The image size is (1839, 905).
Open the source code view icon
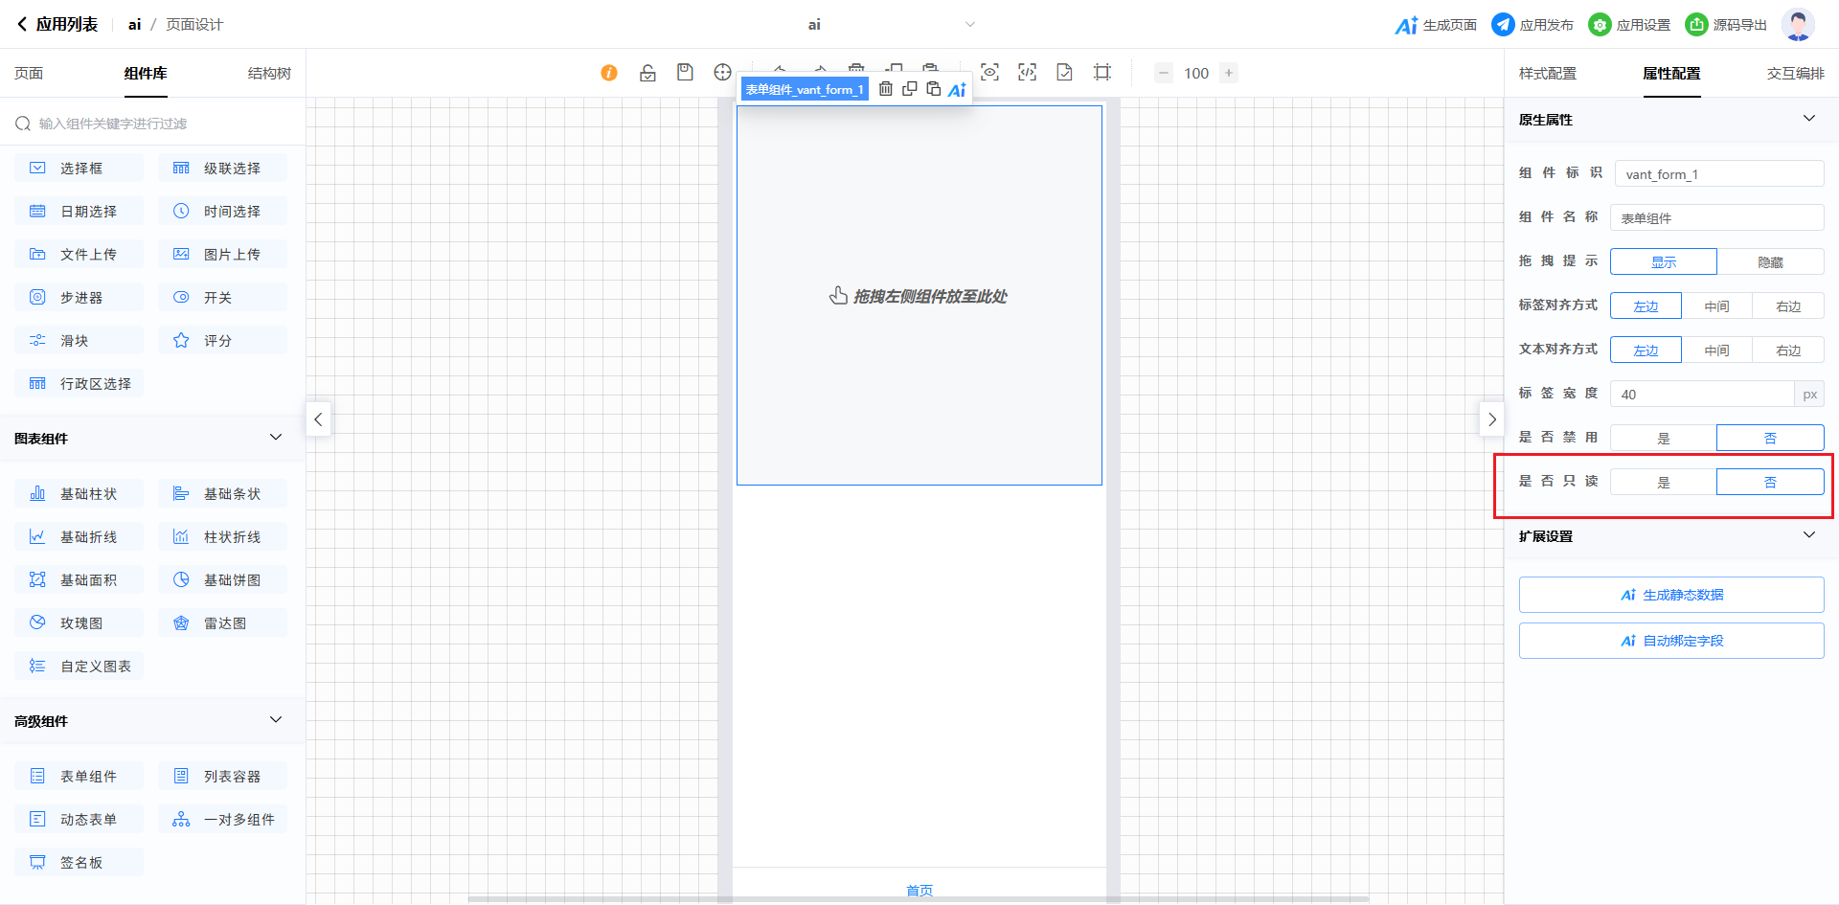tap(1027, 73)
